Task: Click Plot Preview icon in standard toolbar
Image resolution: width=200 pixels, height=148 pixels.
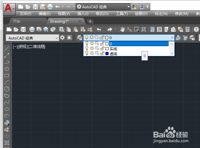Action: 39,29
